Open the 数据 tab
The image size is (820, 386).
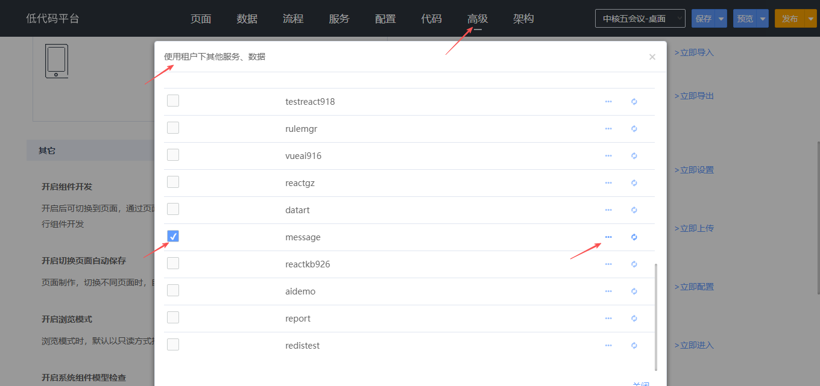point(247,19)
